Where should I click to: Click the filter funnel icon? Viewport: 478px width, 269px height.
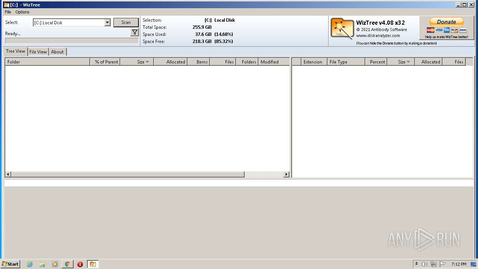click(135, 33)
